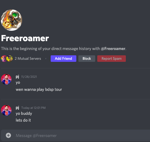Click the plus attachment icon in message bar
This screenshot has height=142, width=150.
[8, 135]
